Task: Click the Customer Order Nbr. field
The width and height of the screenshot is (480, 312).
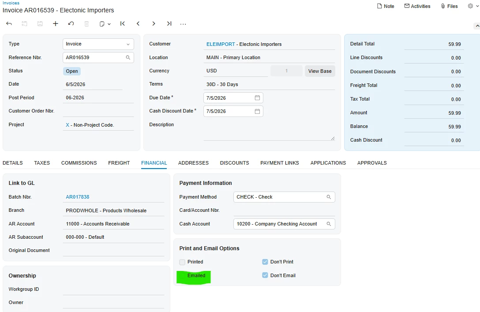Action: pos(98,111)
